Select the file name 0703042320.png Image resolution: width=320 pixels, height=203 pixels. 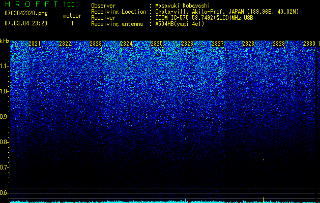tap(26, 13)
